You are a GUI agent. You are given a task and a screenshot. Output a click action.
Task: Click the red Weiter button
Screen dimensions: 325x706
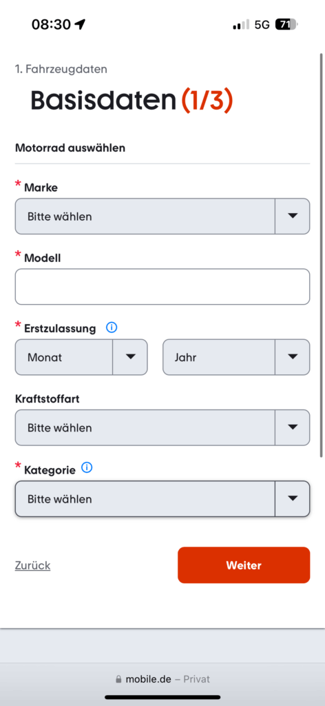pos(244,565)
